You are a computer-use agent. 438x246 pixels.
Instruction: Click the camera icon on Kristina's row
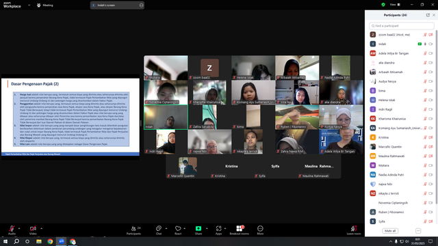[430, 137]
